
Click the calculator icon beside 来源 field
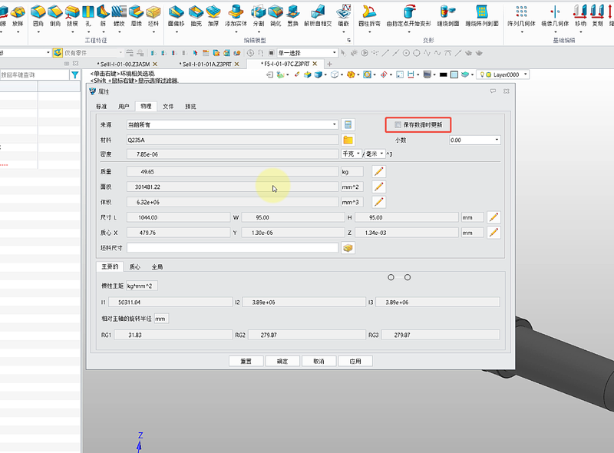pyautogui.click(x=348, y=124)
